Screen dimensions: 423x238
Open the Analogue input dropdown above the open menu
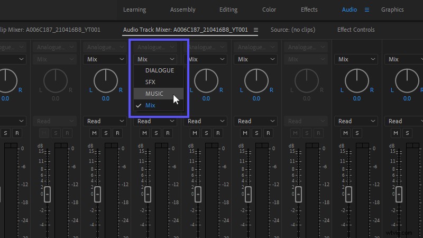pyautogui.click(x=155, y=47)
